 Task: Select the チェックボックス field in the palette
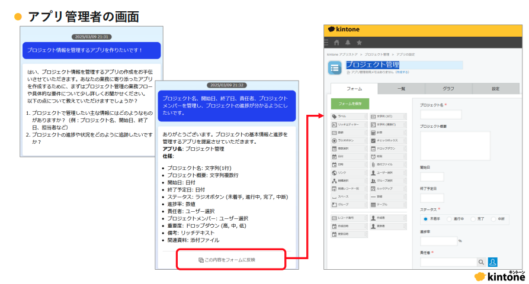click(389, 140)
